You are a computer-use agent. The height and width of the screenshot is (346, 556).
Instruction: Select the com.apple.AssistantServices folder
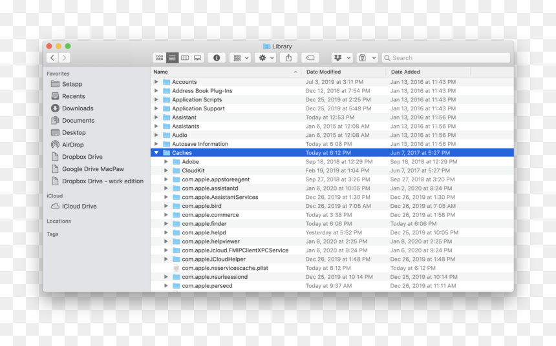(x=332, y=197)
